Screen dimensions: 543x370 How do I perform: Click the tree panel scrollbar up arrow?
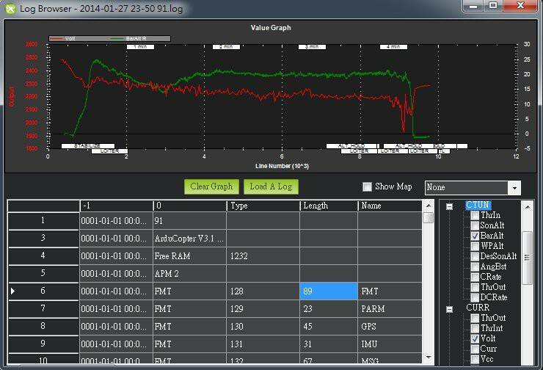click(x=527, y=207)
